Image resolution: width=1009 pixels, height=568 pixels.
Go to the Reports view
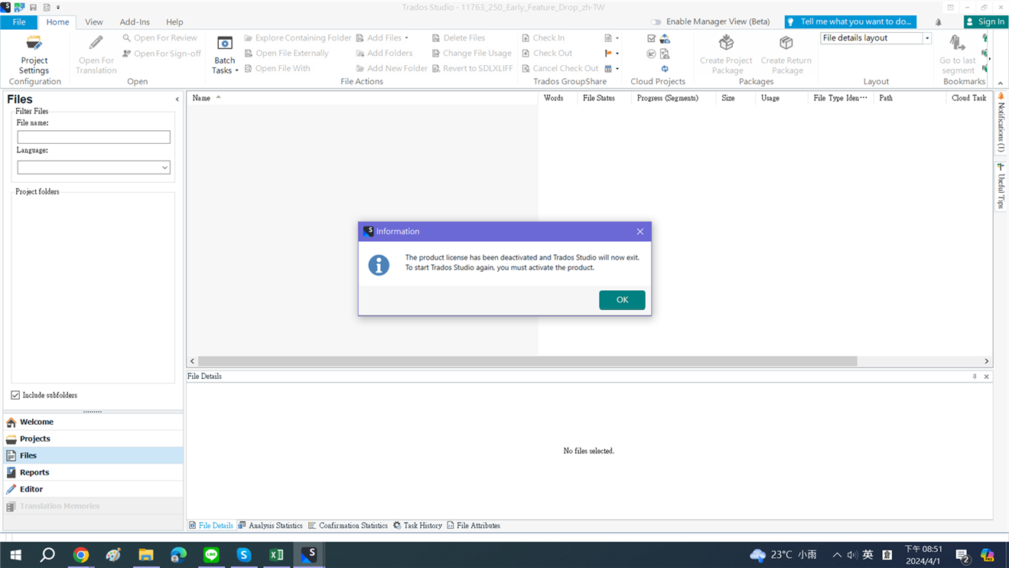pyautogui.click(x=93, y=472)
